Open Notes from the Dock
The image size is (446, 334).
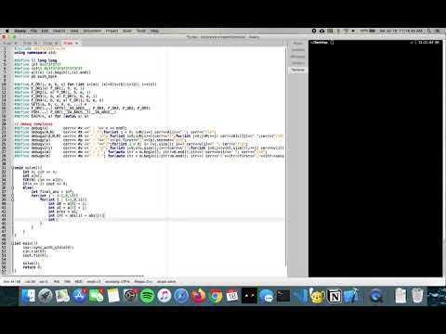click(x=113, y=296)
